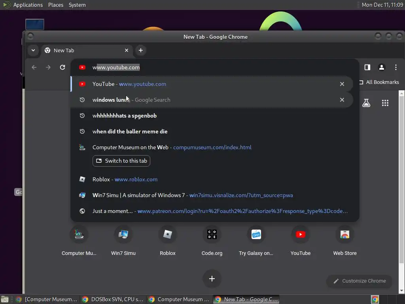This screenshot has height=304, width=405.
Task: Click the forward navigation arrow
Action: click(48, 67)
